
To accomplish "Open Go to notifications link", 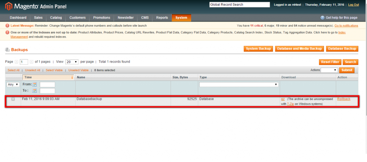I will [x=346, y=26].
